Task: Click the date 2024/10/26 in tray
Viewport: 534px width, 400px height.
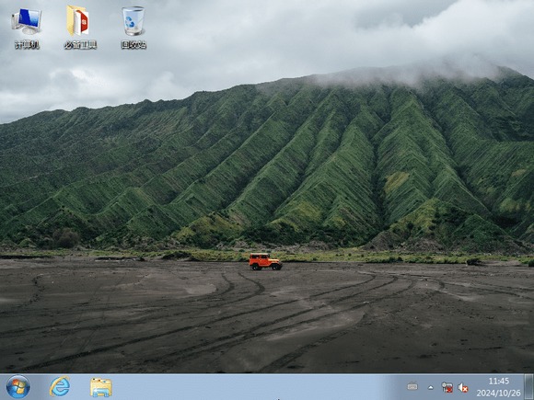Action: (499, 393)
